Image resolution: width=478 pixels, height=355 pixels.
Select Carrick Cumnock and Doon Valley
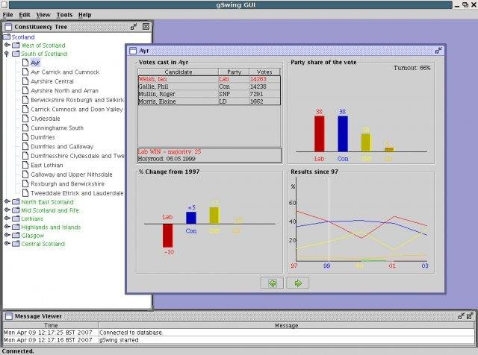tap(77, 110)
